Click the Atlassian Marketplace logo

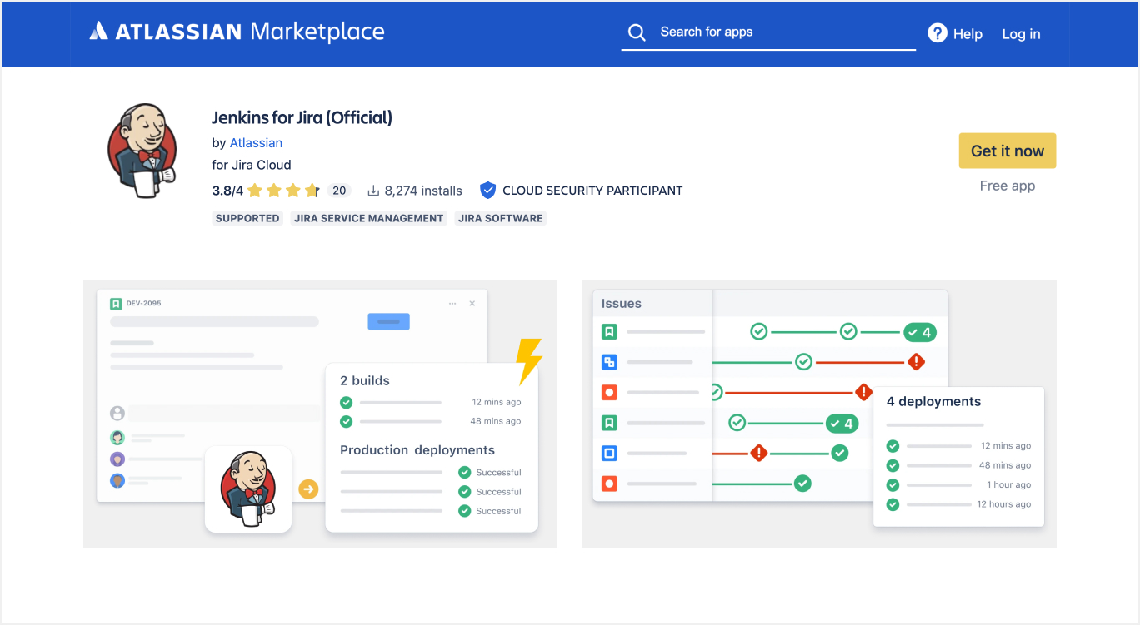click(237, 32)
